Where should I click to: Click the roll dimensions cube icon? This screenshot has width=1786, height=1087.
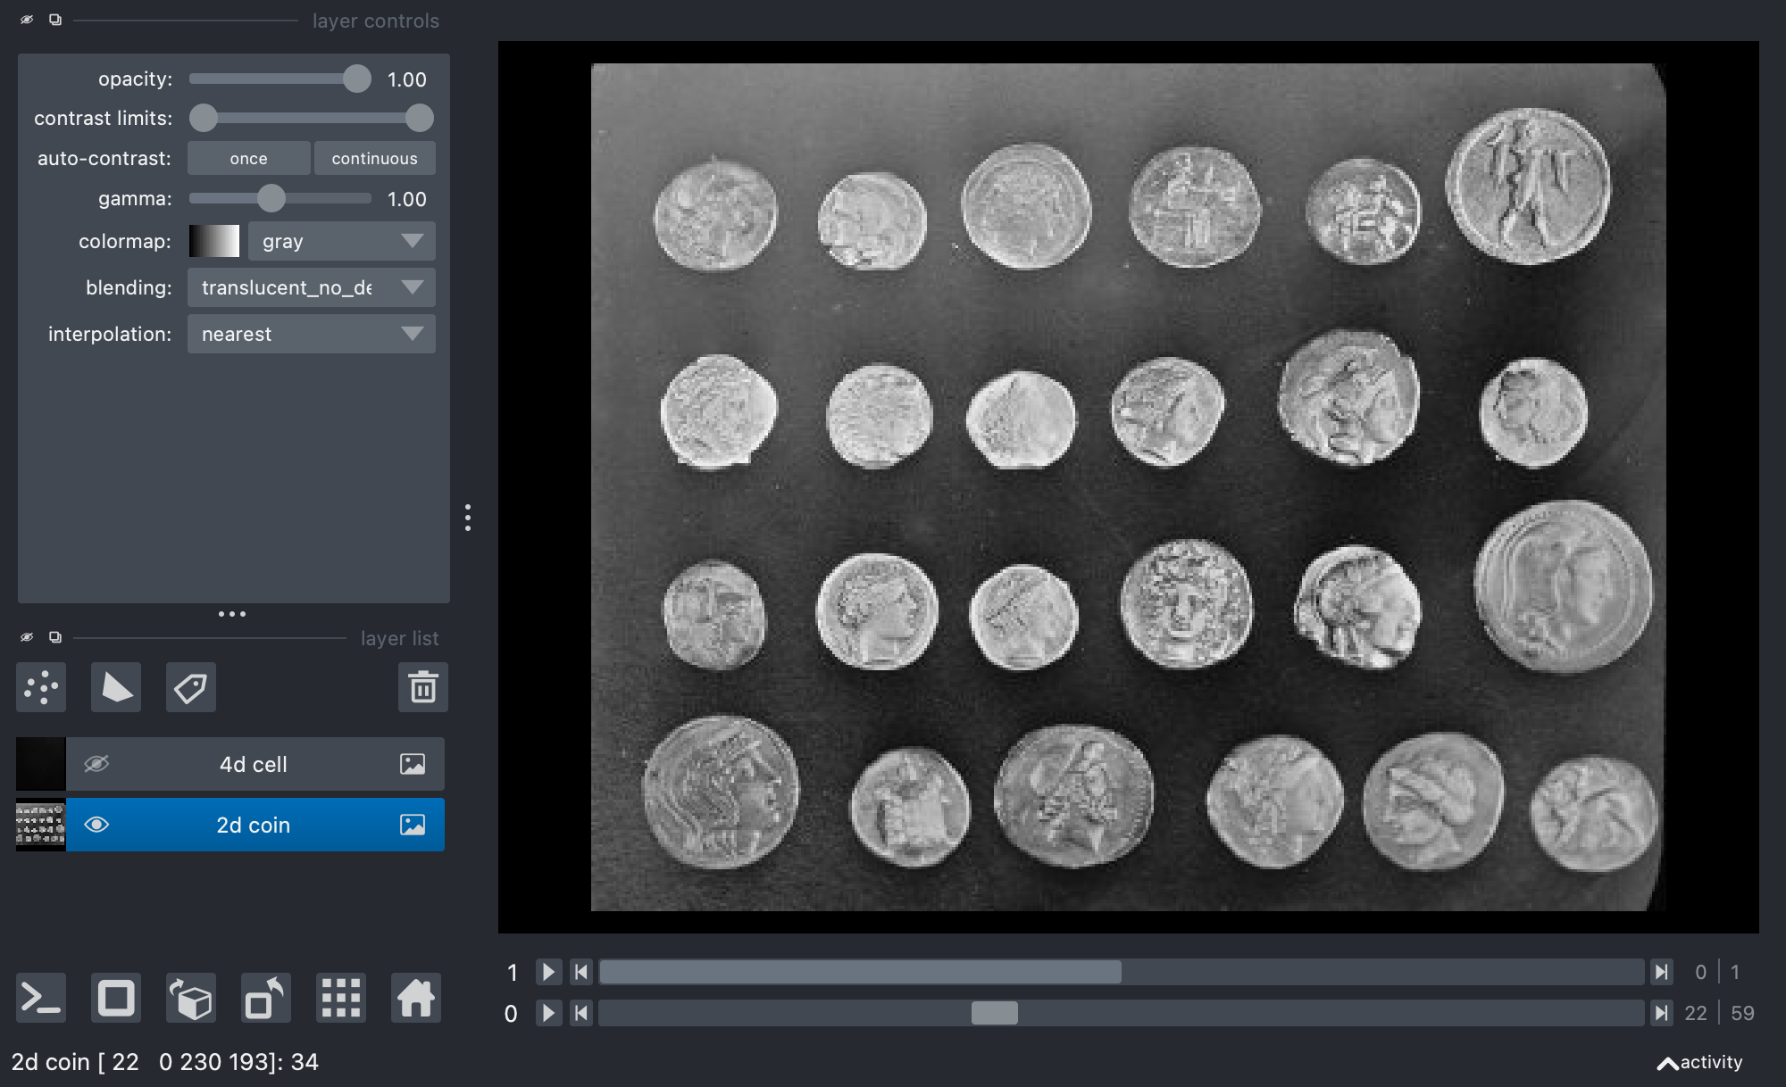point(191,998)
